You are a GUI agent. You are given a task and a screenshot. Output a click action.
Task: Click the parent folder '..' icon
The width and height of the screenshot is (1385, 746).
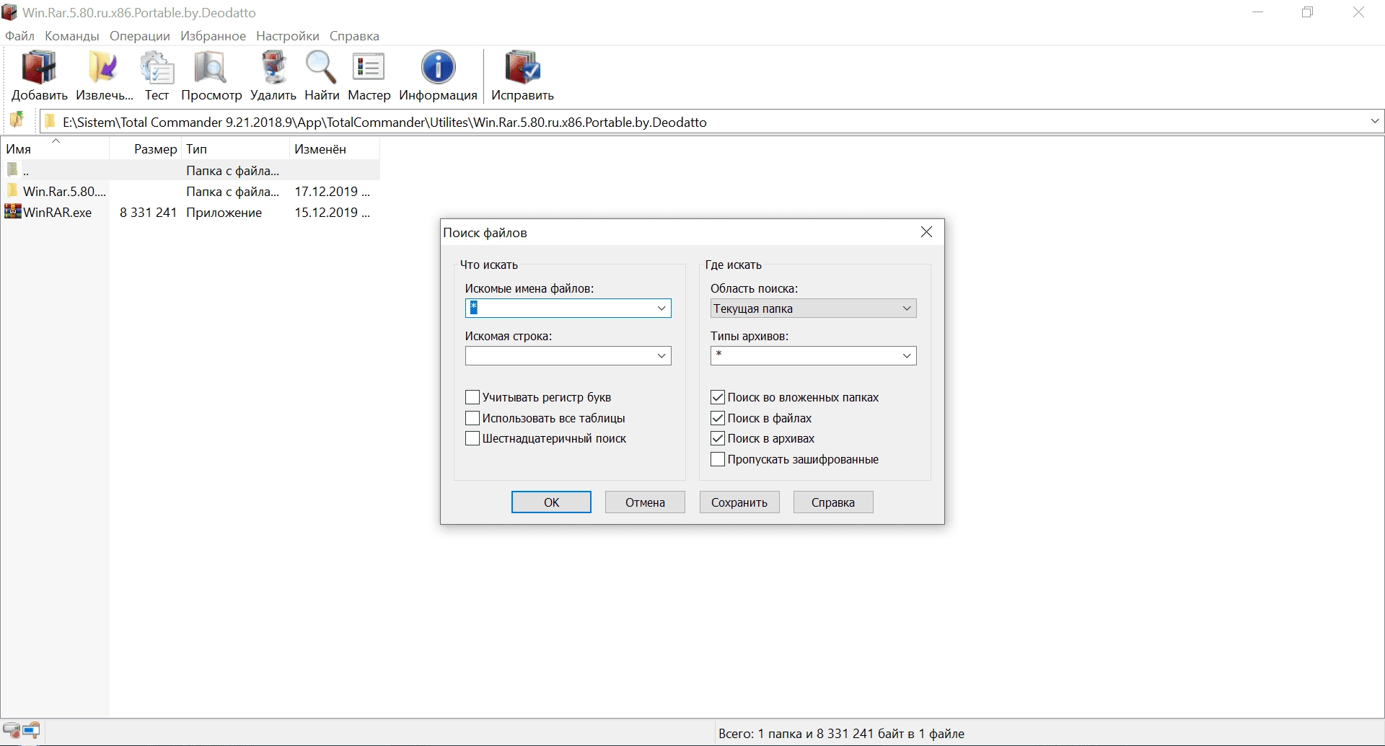(12, 170)
